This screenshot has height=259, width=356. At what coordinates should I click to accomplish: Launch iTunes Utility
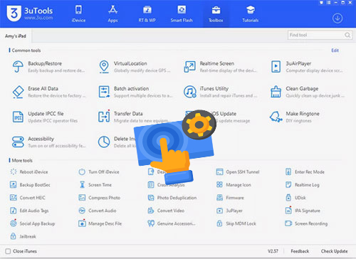(x=220, y=92)
